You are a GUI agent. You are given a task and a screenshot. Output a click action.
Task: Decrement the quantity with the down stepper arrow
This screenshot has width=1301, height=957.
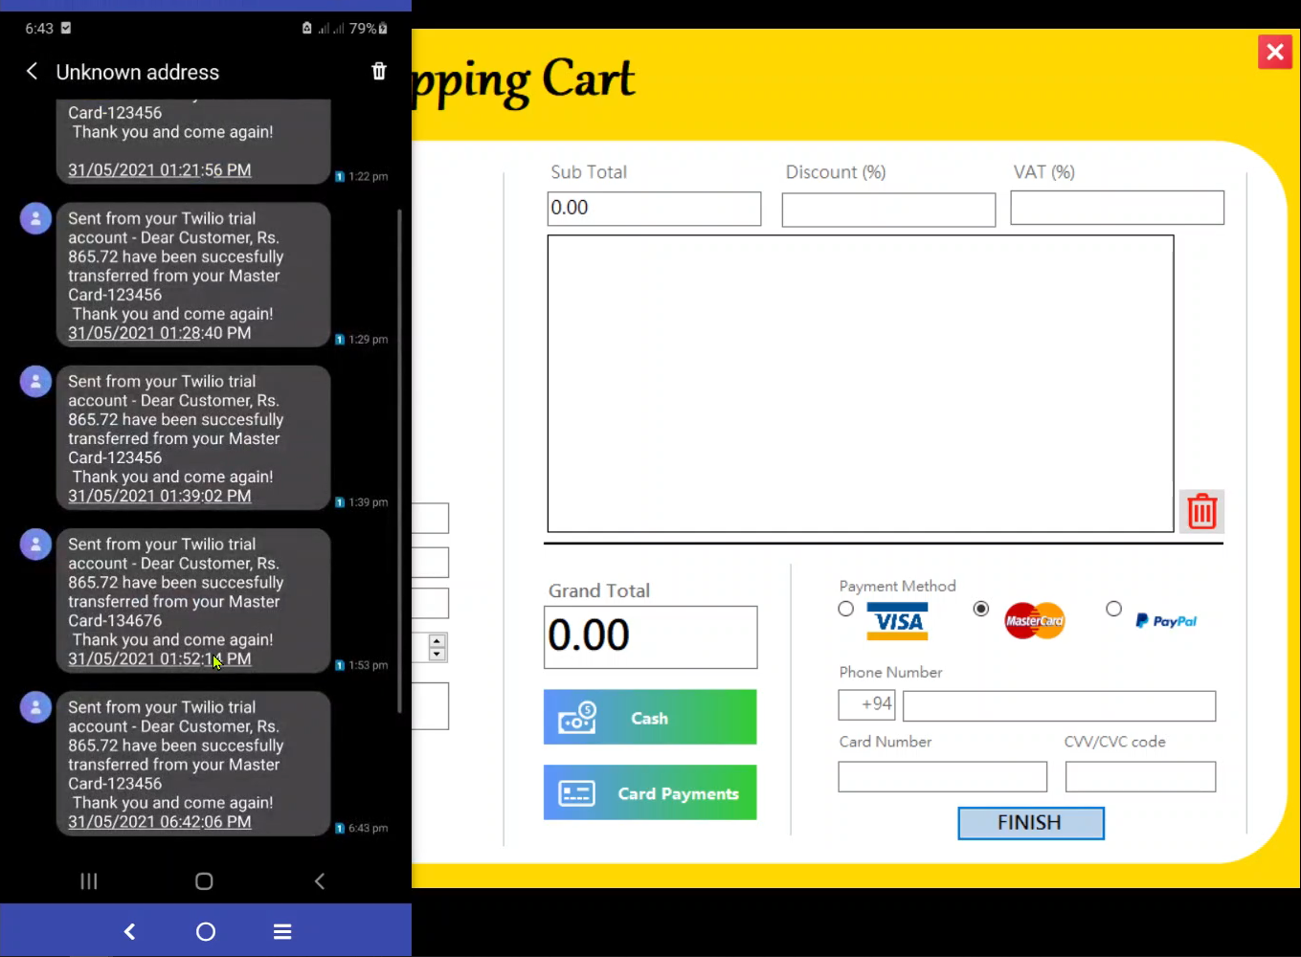point(437,654)
